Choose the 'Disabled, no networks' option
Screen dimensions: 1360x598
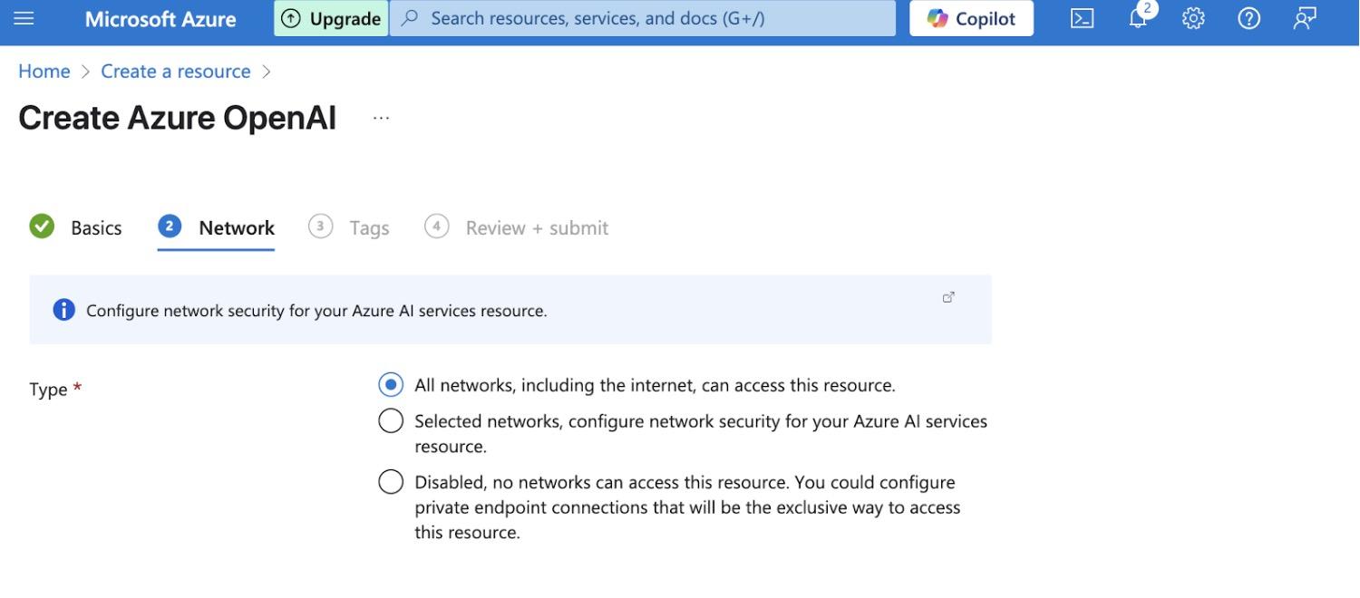pyautogui.click(x=390, y=481)
